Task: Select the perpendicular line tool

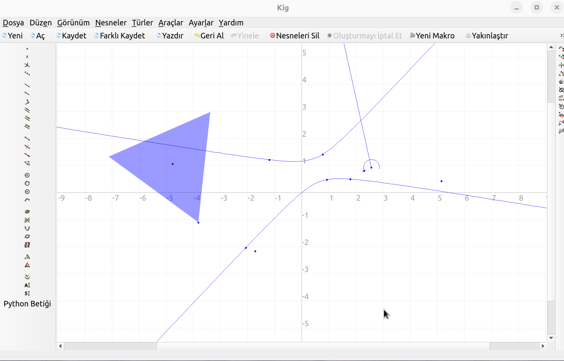Action: [27, 102]
